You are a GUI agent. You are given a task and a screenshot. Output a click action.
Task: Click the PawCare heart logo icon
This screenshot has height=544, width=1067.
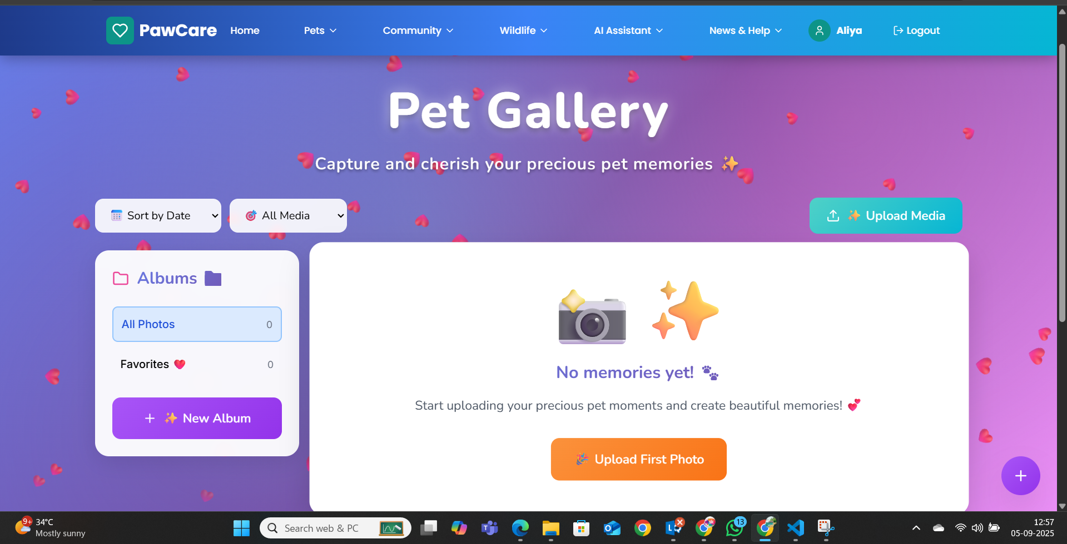click(x=120, y=31)
